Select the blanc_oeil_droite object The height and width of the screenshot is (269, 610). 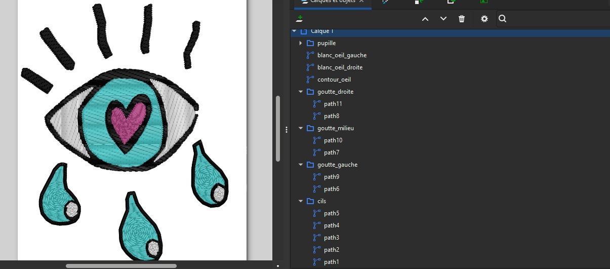point(340,67)
